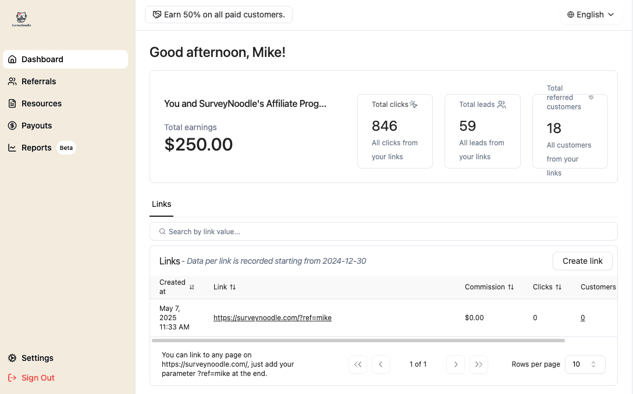The width and height of the screenshot is (633, 394).
Task: Open the English language dropdown
Action: 591,15
